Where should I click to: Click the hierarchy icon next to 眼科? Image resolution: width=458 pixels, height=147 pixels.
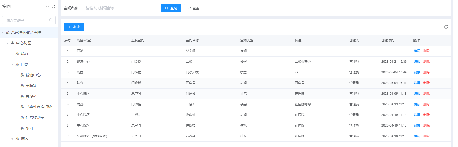click(x=22, y=128)
